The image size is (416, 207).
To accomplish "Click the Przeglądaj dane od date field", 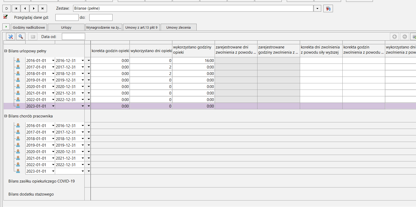I will 67,17.
